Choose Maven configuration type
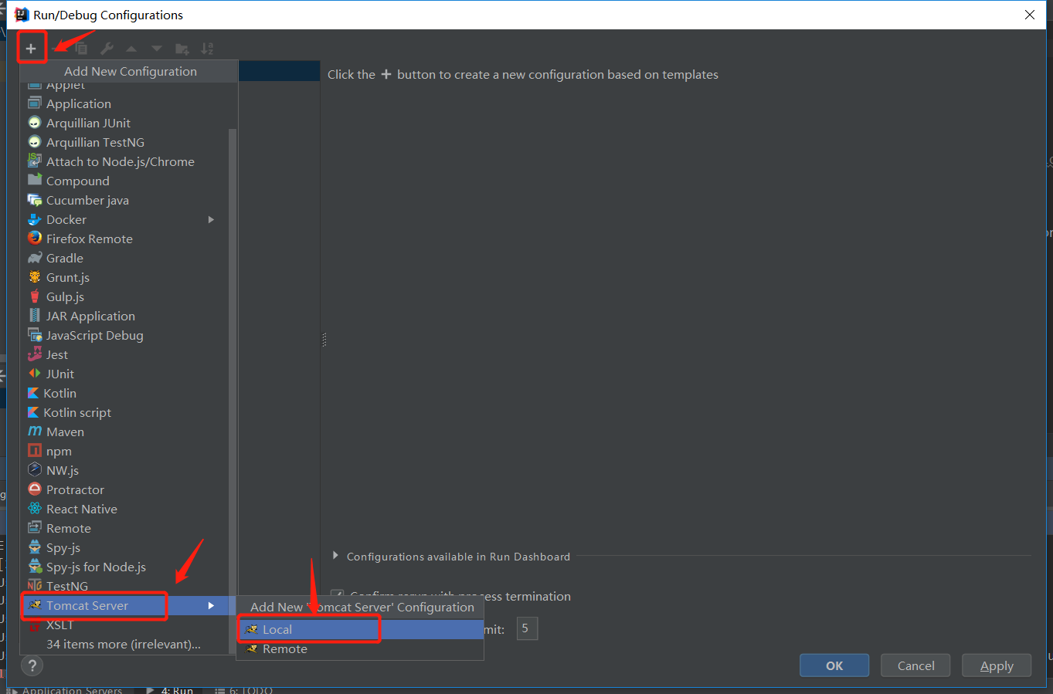The height and width of the screenshot is (694, 1053). [66, 432]
